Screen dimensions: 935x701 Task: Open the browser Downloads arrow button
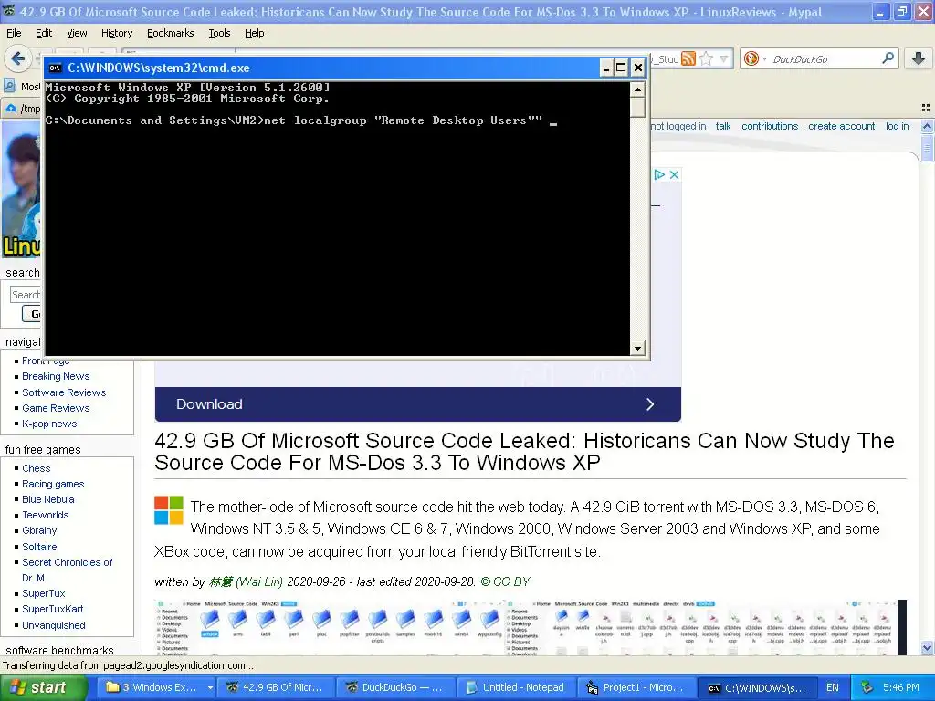click(919, 58)
